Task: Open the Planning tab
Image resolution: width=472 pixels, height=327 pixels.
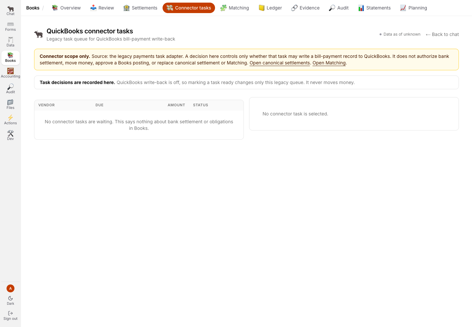Action: coord(414,8)
